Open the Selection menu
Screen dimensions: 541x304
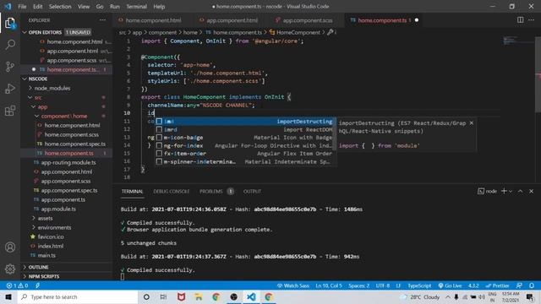(x=60, y=7)
